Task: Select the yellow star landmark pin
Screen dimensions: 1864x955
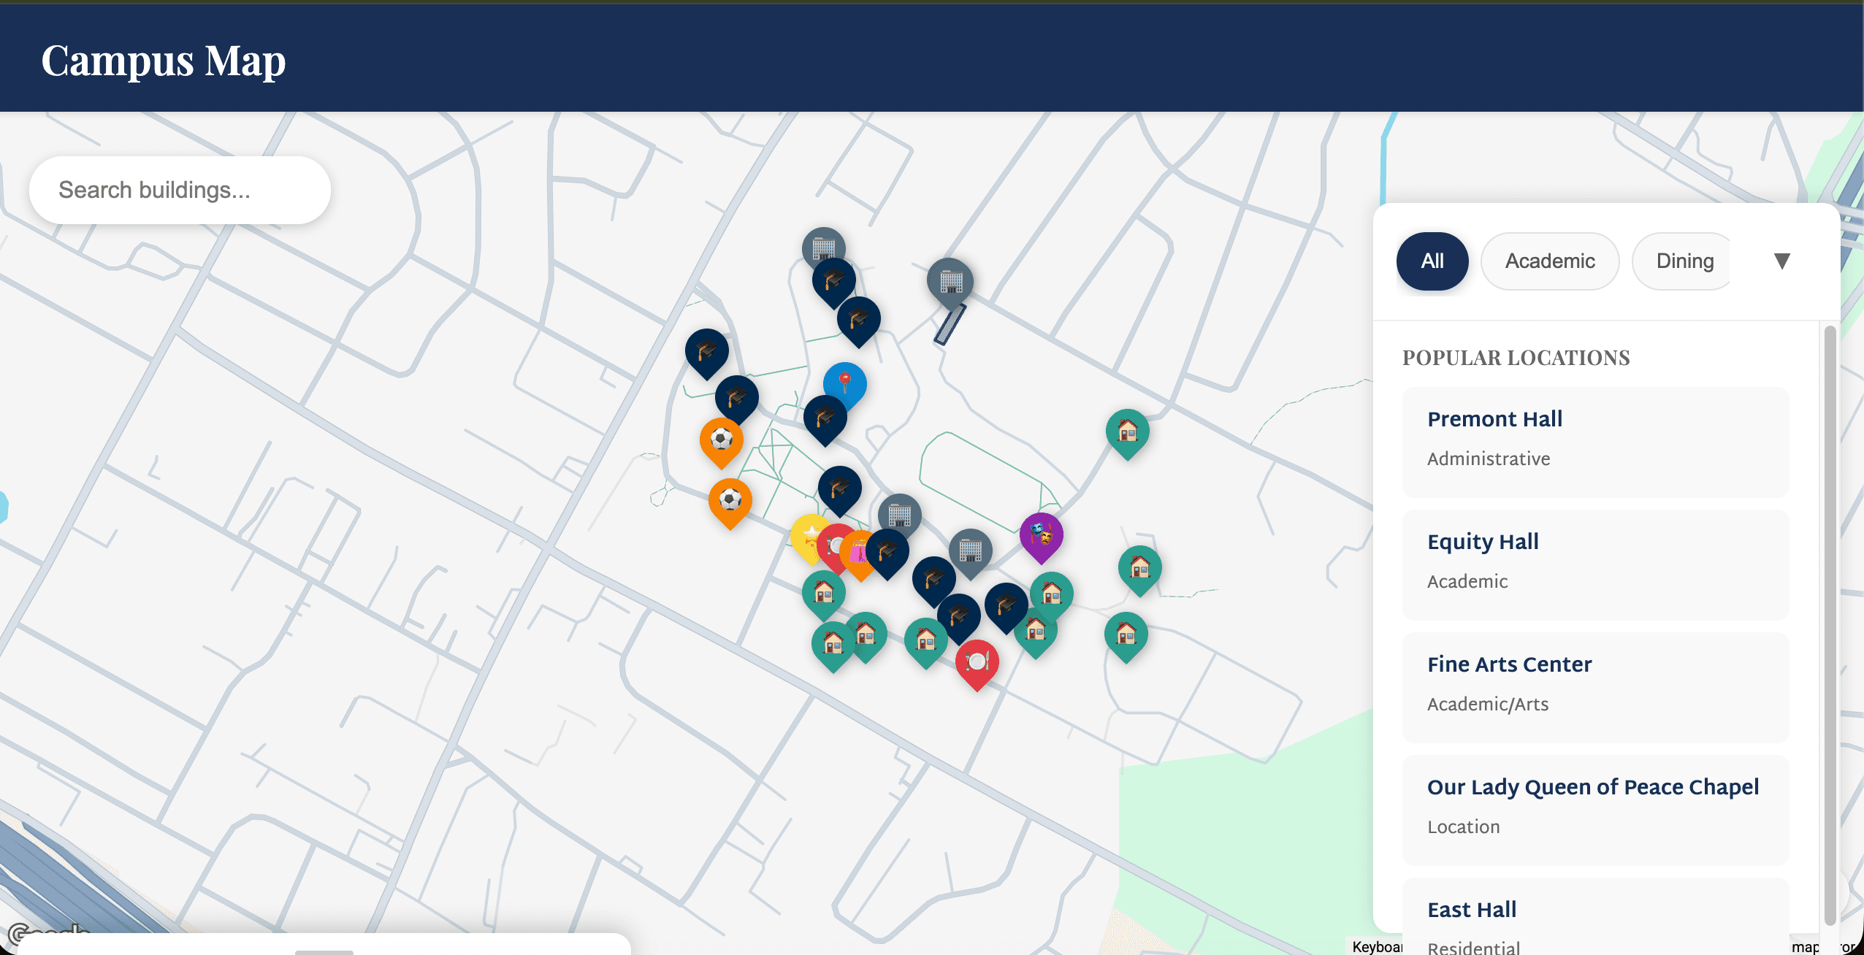Action: click(810, 538)
